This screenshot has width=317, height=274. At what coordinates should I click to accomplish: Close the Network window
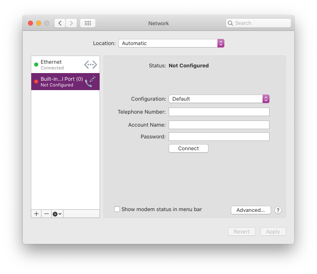(x=30, y=23)
